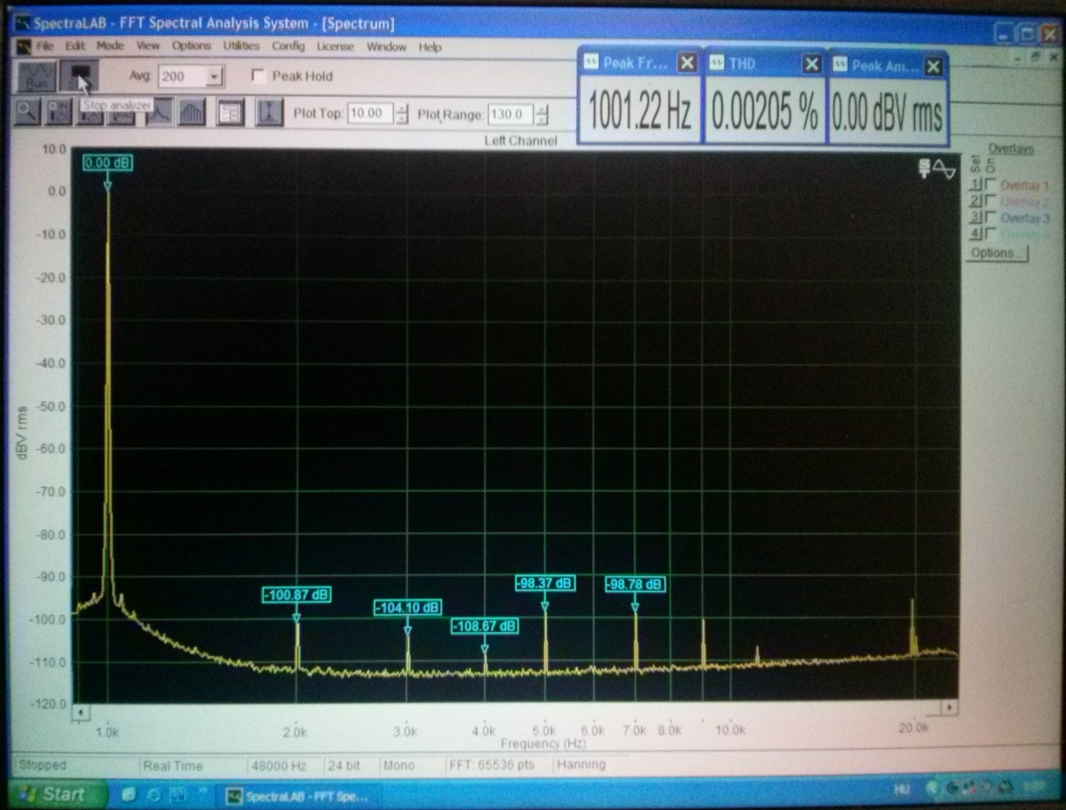
Task: Click the Set 1 overlay button
Action: (976, 184)
